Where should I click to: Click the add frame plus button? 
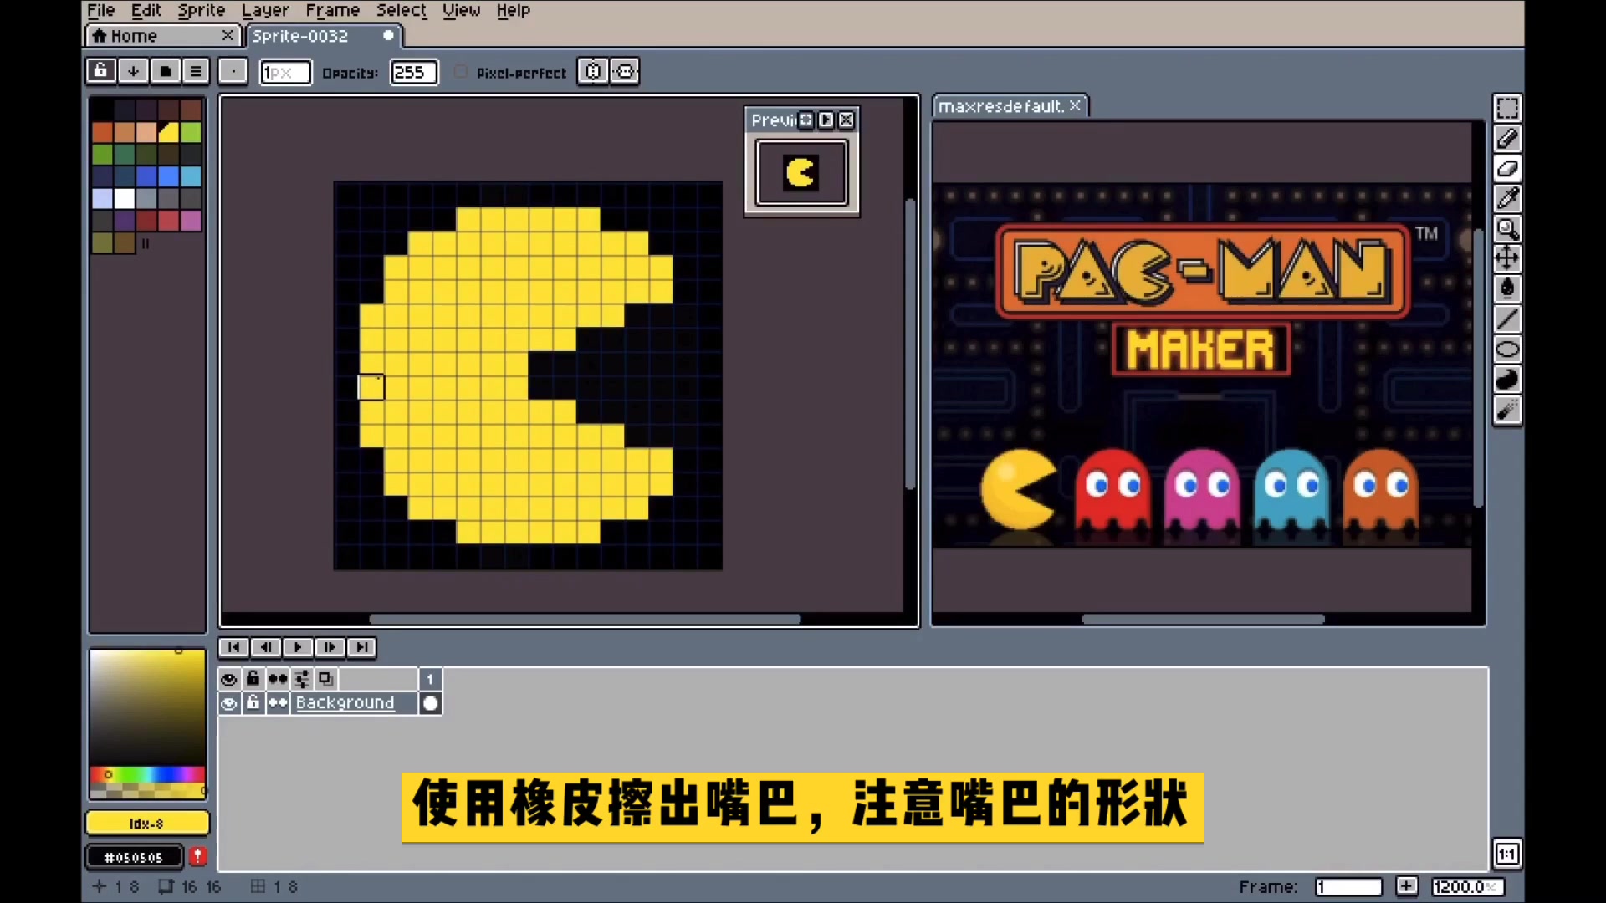(1407, 886)
